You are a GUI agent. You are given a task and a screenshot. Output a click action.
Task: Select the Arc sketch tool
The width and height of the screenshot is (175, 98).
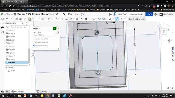coord(43,19)
